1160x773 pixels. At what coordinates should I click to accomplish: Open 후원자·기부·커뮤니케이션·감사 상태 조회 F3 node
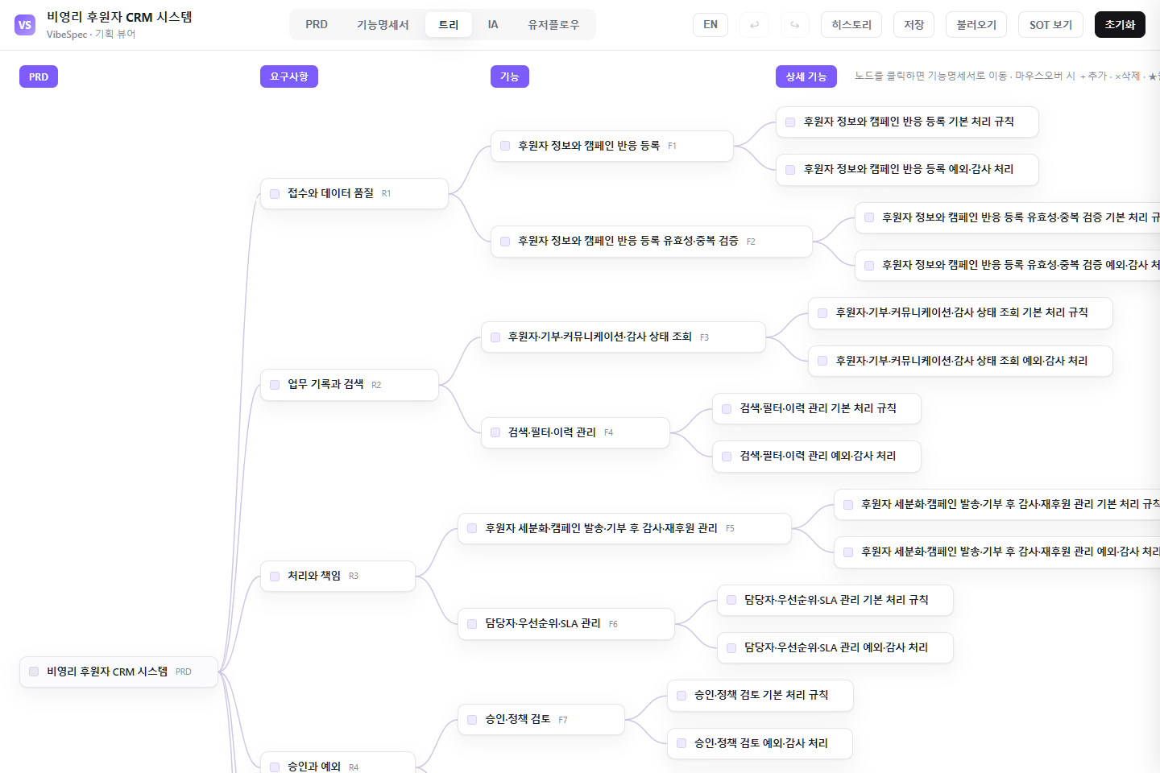pyautogui.click(x=623, y=337)
